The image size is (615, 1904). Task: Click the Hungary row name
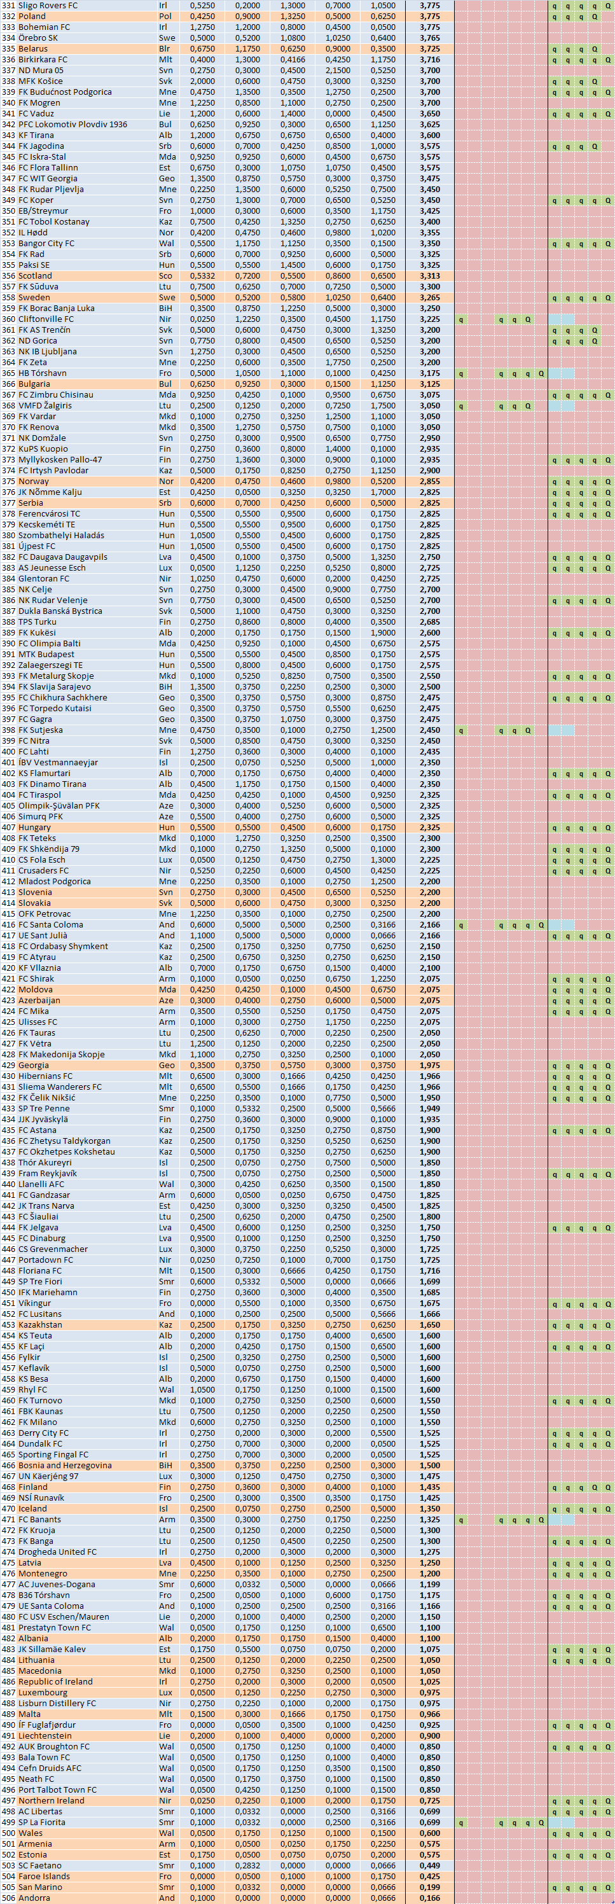35,828
